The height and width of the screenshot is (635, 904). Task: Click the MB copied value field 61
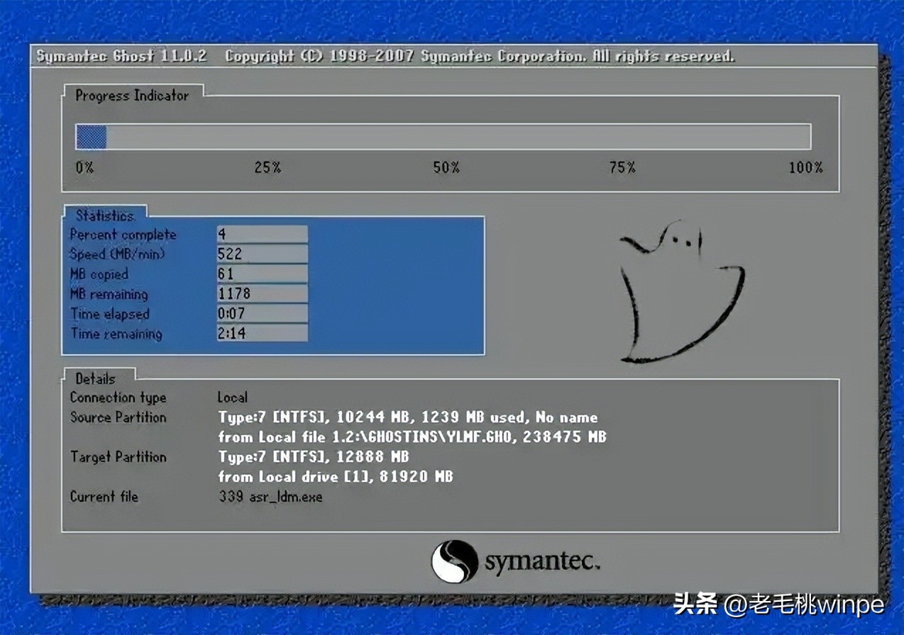click(x=263, y=274)
